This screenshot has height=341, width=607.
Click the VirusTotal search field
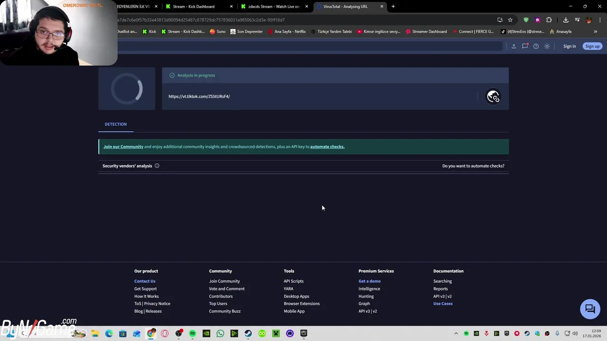click(309, 46)
